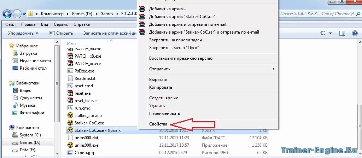Click the Back navigation arrow button
The width and height of the screenshot is (362, 158).
[7, 14]
